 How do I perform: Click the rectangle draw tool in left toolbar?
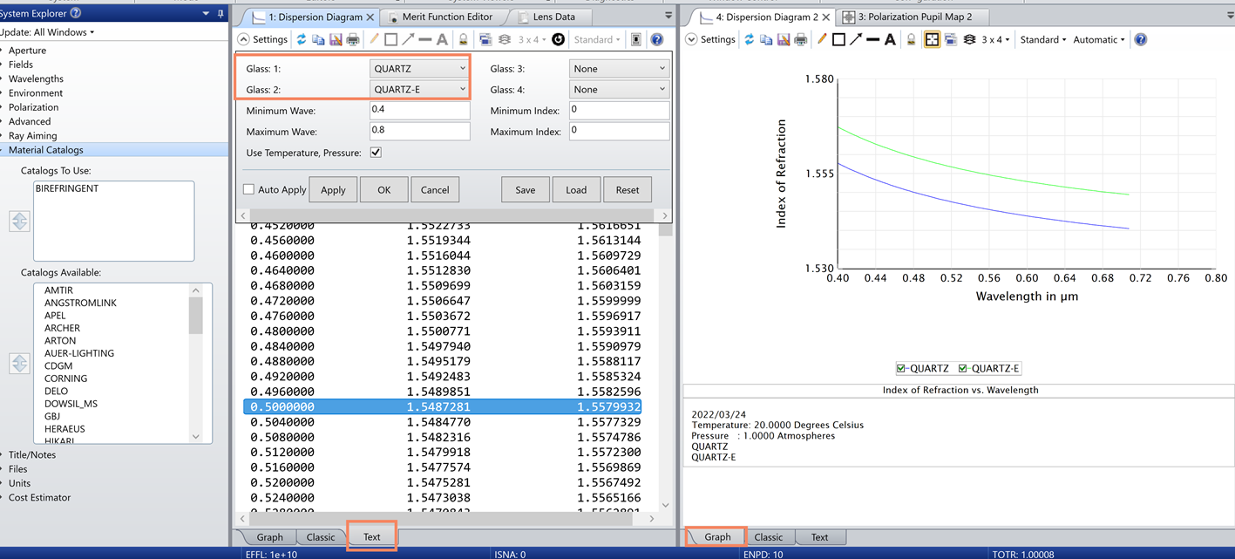tap(391, 39)
